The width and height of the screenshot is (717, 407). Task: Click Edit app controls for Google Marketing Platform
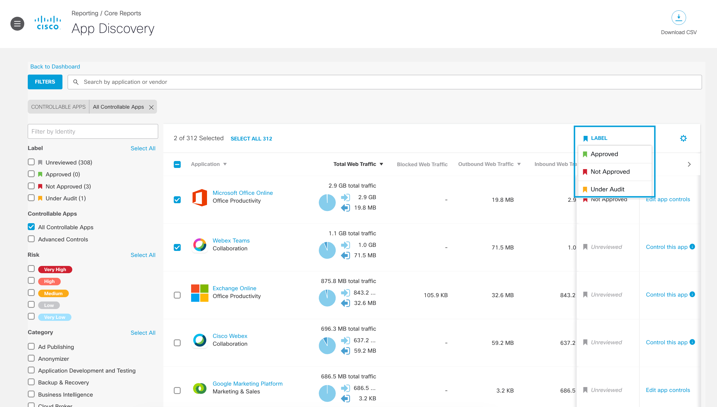[x=668, y=390]
